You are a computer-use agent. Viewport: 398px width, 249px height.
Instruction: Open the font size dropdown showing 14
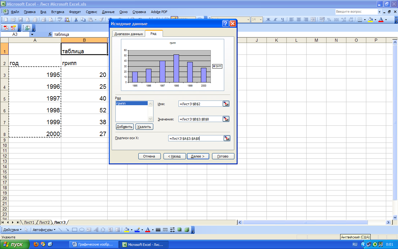261,20
